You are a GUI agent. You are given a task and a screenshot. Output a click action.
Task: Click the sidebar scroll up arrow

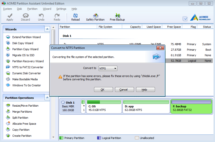pos(53,27)
